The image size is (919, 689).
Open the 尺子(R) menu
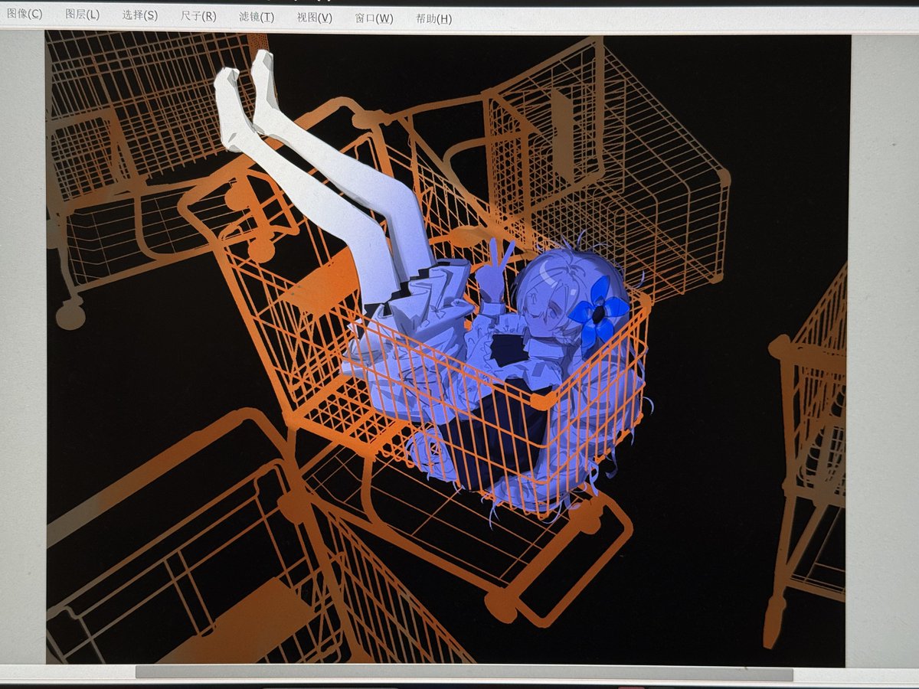(x=198, y=16)
